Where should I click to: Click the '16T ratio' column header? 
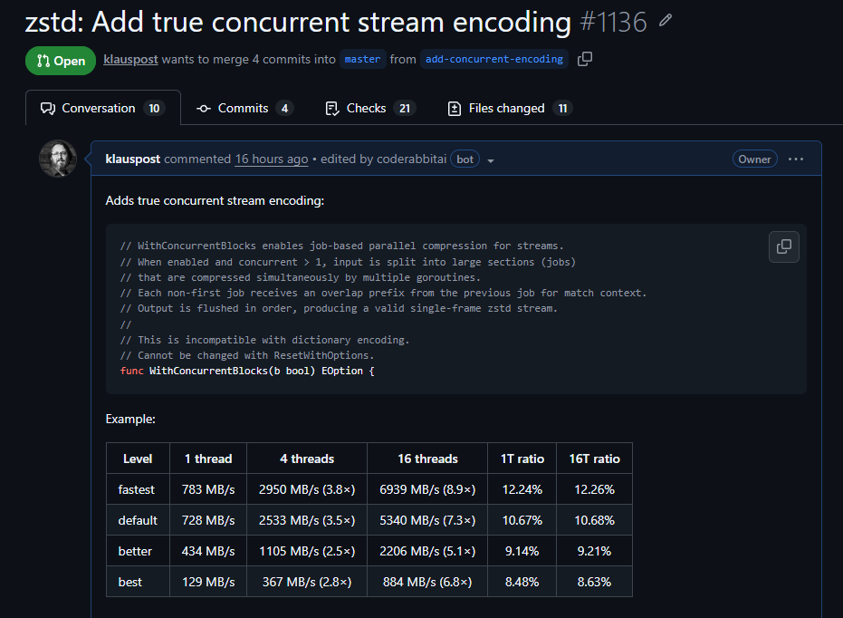pos(594,459)
